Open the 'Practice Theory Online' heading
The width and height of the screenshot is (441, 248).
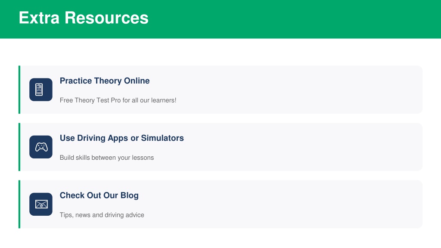(x=105, y=81)
